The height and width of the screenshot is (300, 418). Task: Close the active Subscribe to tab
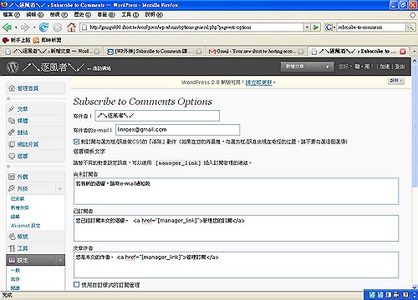[x=403, y=52]
